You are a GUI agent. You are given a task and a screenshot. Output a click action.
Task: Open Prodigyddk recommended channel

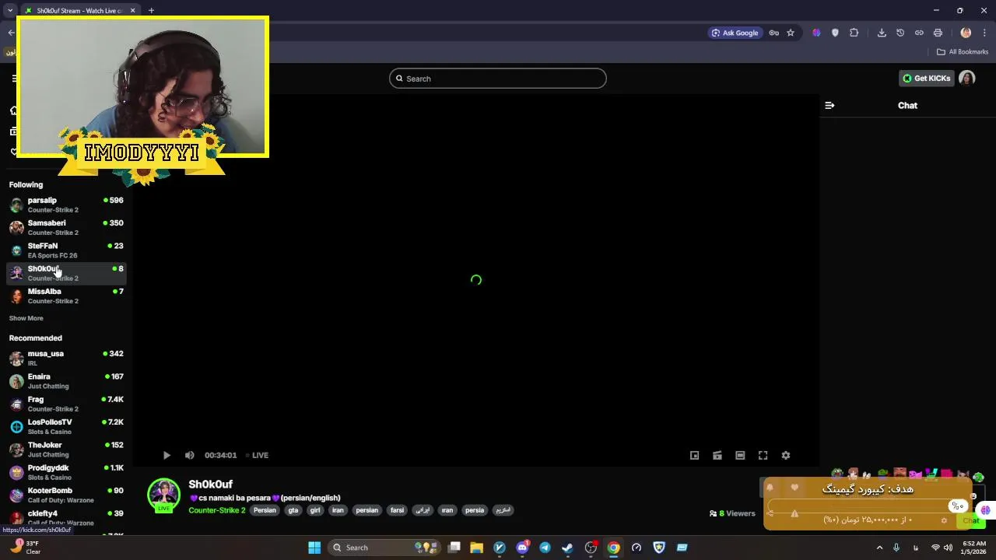coord(66,472)
